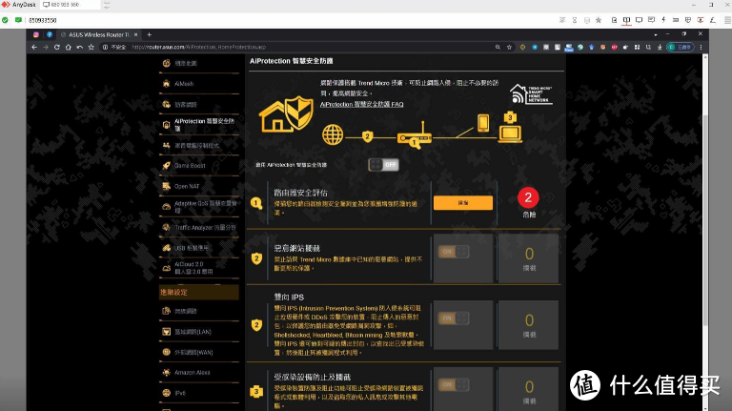Click the USB application icon in sidebar
This screenshot has width=732, height=411.
coord(166,248)
